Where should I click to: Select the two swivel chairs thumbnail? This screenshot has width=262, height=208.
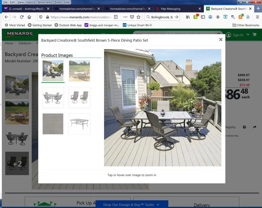pyautogui.click(x=79, y=97)
